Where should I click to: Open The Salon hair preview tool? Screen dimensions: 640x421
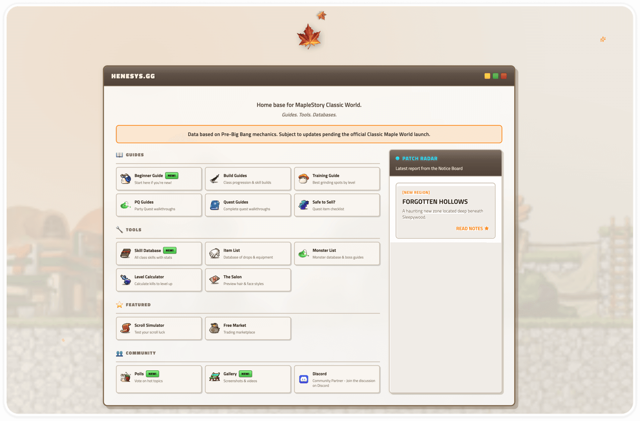click(248, 280)
